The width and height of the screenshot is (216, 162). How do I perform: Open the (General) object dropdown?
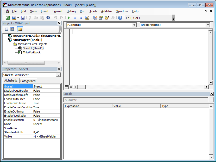click(134, 25)
